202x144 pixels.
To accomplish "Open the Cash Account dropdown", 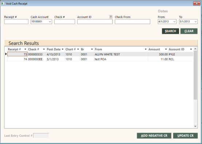I will [x=50, y=22].
